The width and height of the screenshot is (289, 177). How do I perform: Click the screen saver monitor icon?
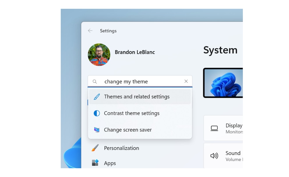pos(97,130)
